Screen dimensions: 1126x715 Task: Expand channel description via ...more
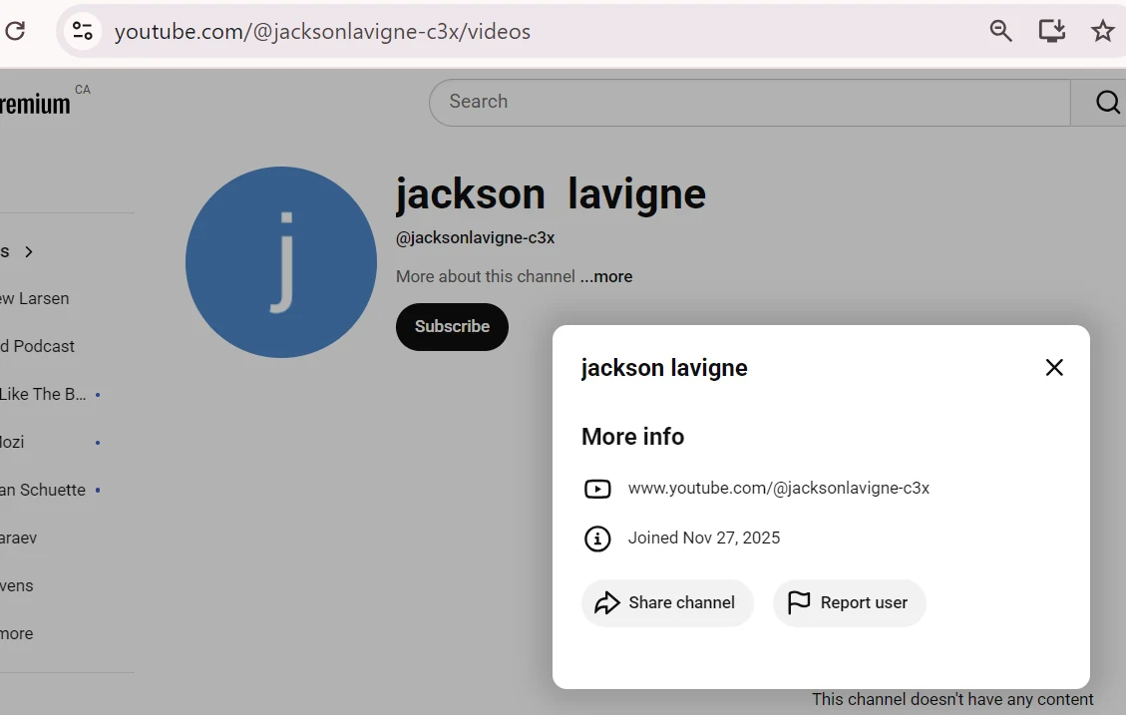(x=606, y=276)
